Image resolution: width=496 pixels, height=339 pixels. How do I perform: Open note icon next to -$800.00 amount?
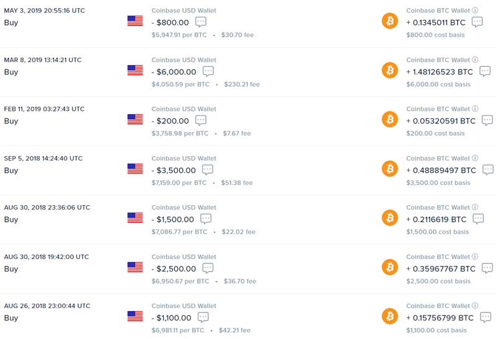coord(200,22)
